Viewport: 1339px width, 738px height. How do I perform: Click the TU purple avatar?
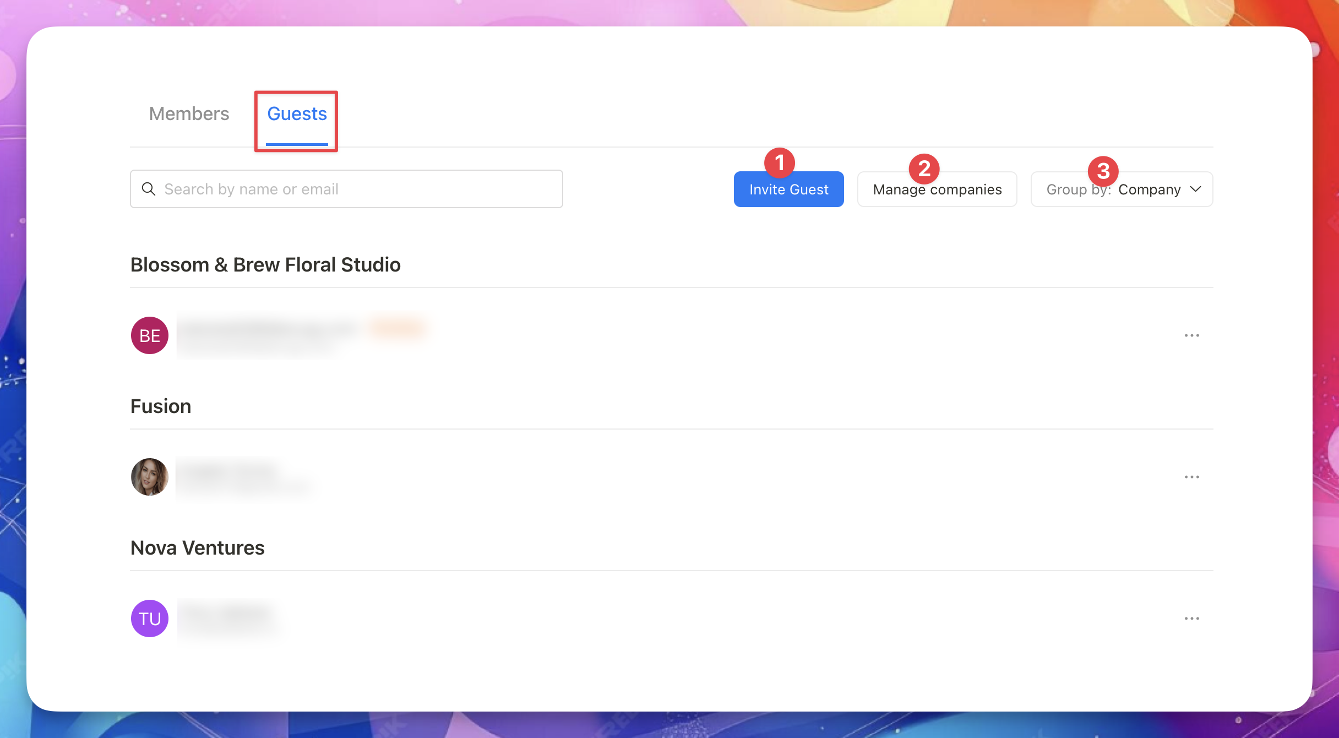150,618
